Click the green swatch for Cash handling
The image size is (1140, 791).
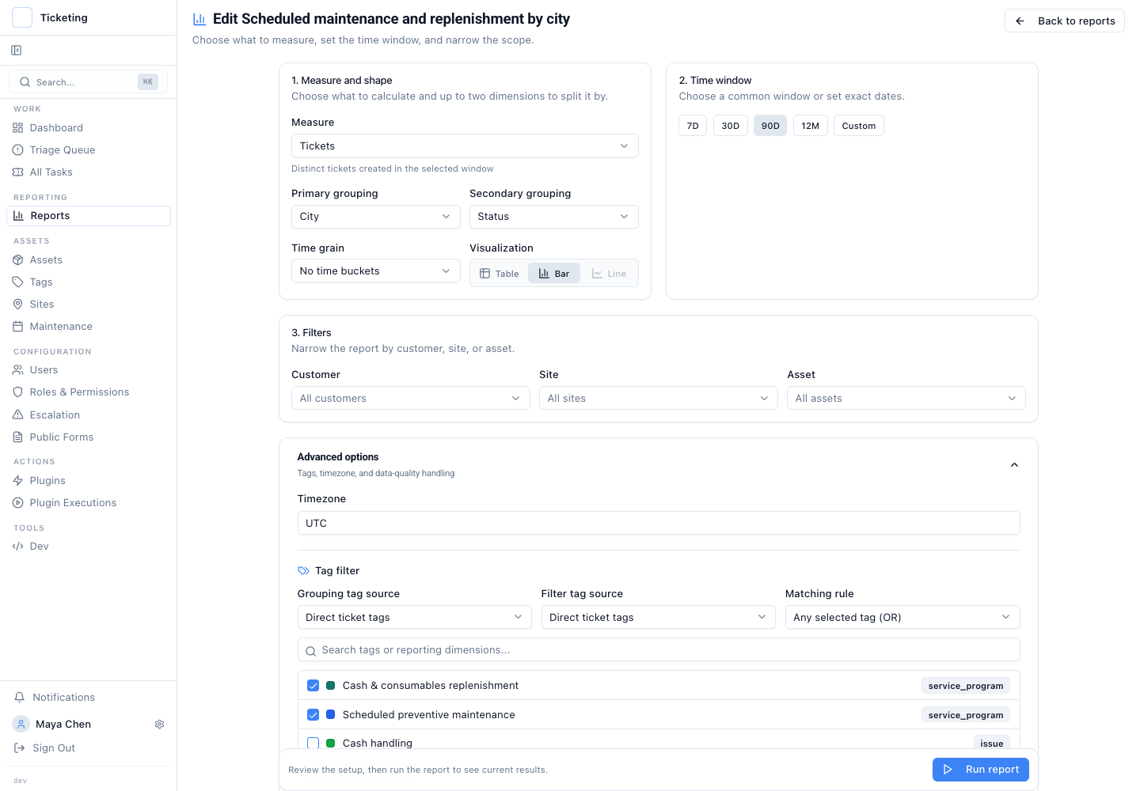pyautogui.click(x=331, y=744)
